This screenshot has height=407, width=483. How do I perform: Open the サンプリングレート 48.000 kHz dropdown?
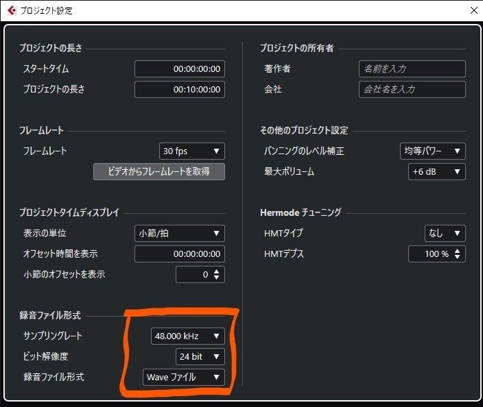pyautogui.click(x=188, y=336)
